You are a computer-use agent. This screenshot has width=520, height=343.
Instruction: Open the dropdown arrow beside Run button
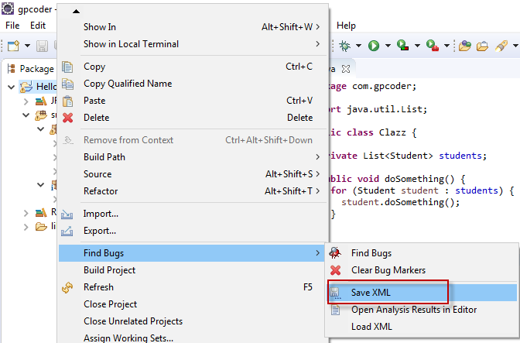(386, 46)
